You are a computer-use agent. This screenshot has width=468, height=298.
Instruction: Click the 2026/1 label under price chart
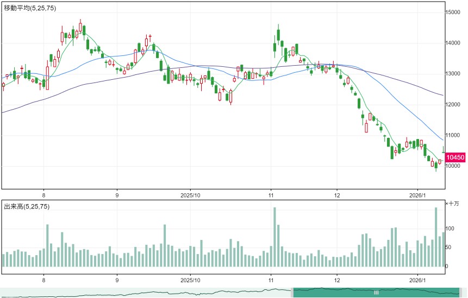417,195
